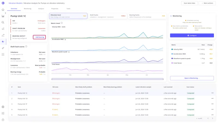
Task: Switch to the Monitoring tab
Action: (28, 9)
